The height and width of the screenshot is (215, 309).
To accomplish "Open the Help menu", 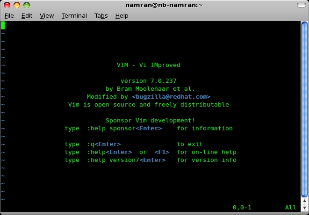I will point(122,15).
